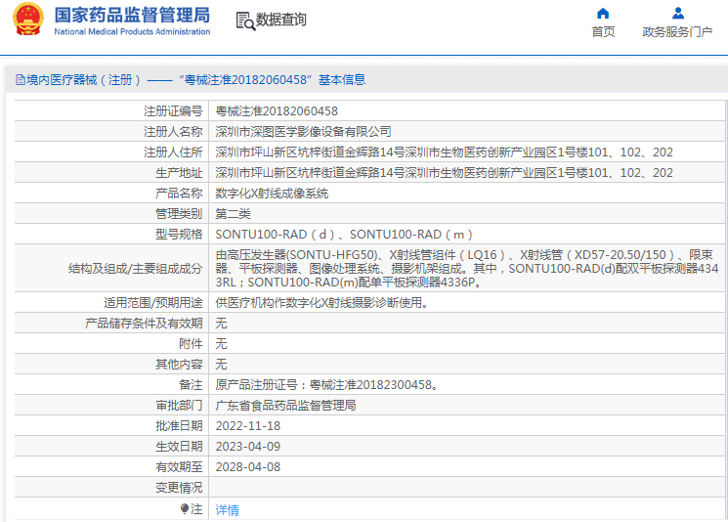
Task: Click the 审批部门 row label
Action: 179,406
